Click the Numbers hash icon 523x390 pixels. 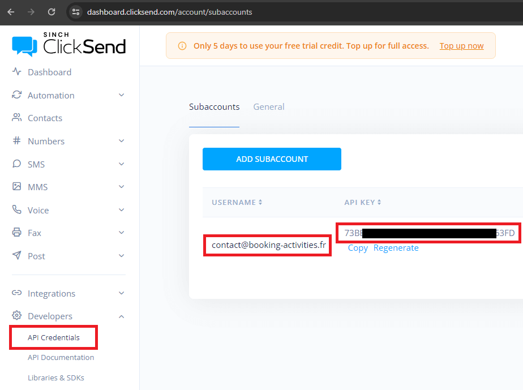click(x=16, y=141)
